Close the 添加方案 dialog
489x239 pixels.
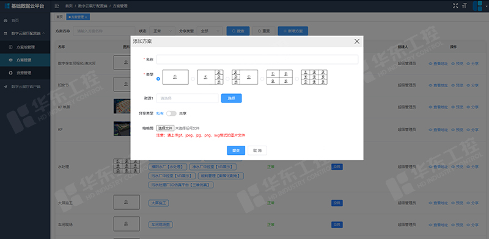click(357, 41)
